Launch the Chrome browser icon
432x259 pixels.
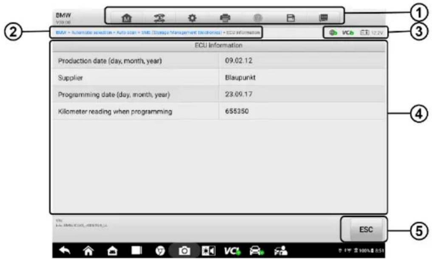[x=160, y=251]
